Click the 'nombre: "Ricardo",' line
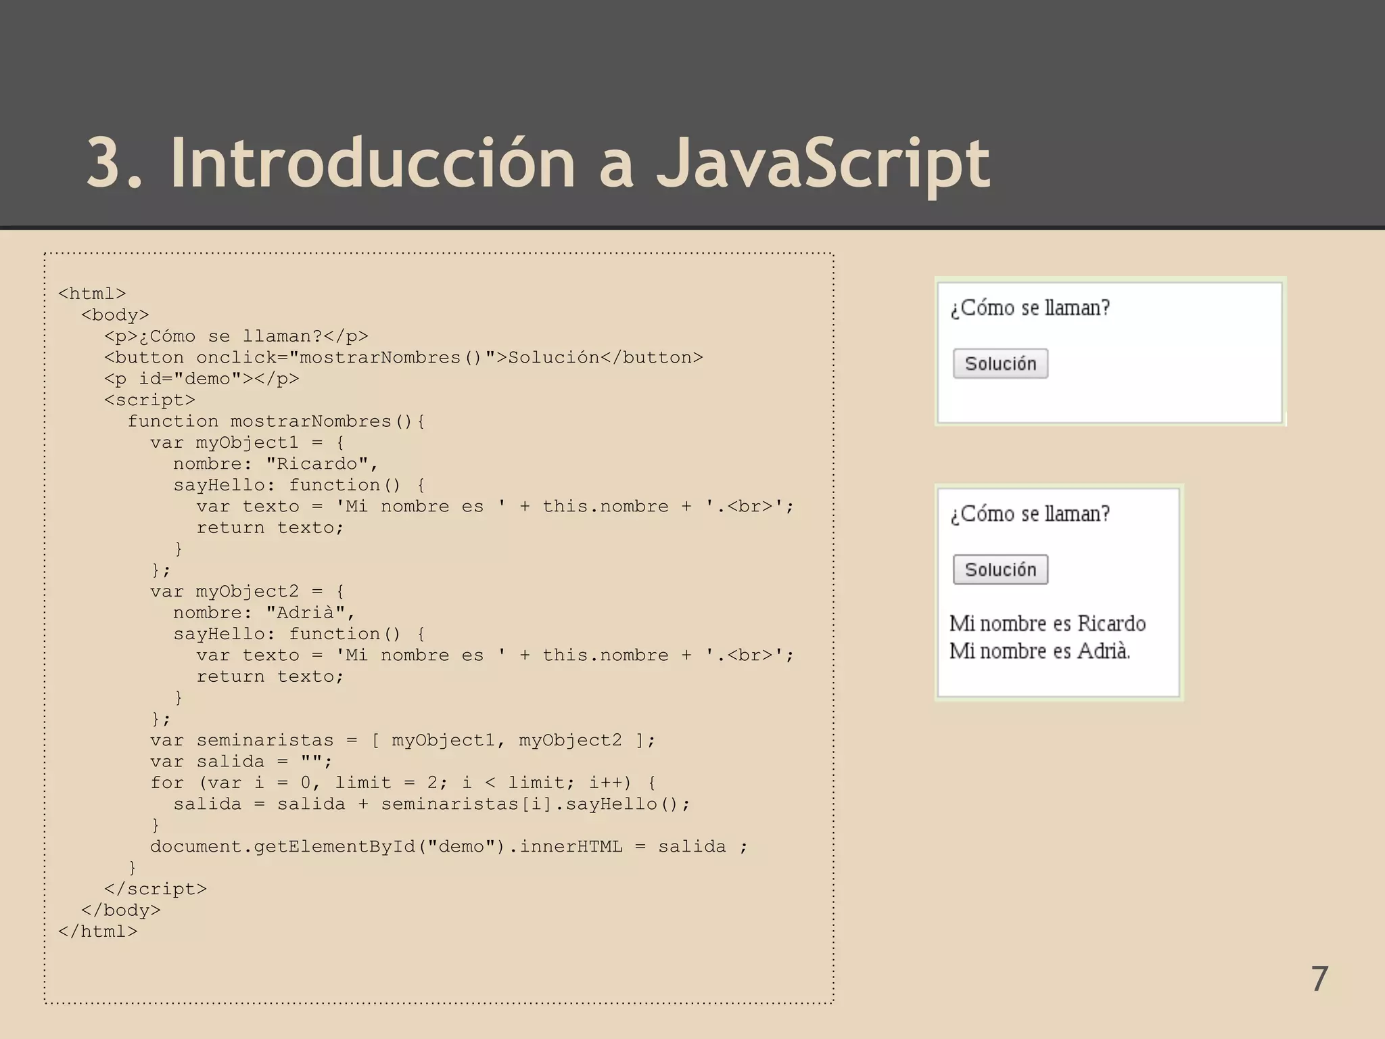The image size is (1385, 1039). pos(276,464)
